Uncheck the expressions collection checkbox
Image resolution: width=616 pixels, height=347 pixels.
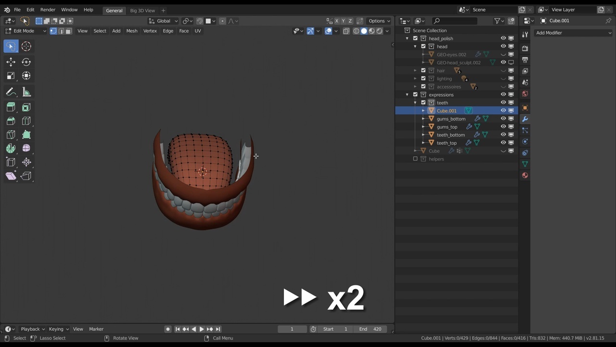coord(415,94)
